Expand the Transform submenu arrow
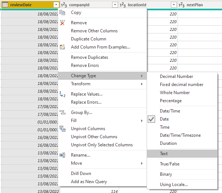Screen dimensions: 222x193 (x=142, y=84)
